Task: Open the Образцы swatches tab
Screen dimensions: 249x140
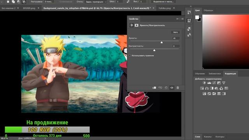Action: tap(208, 10)
